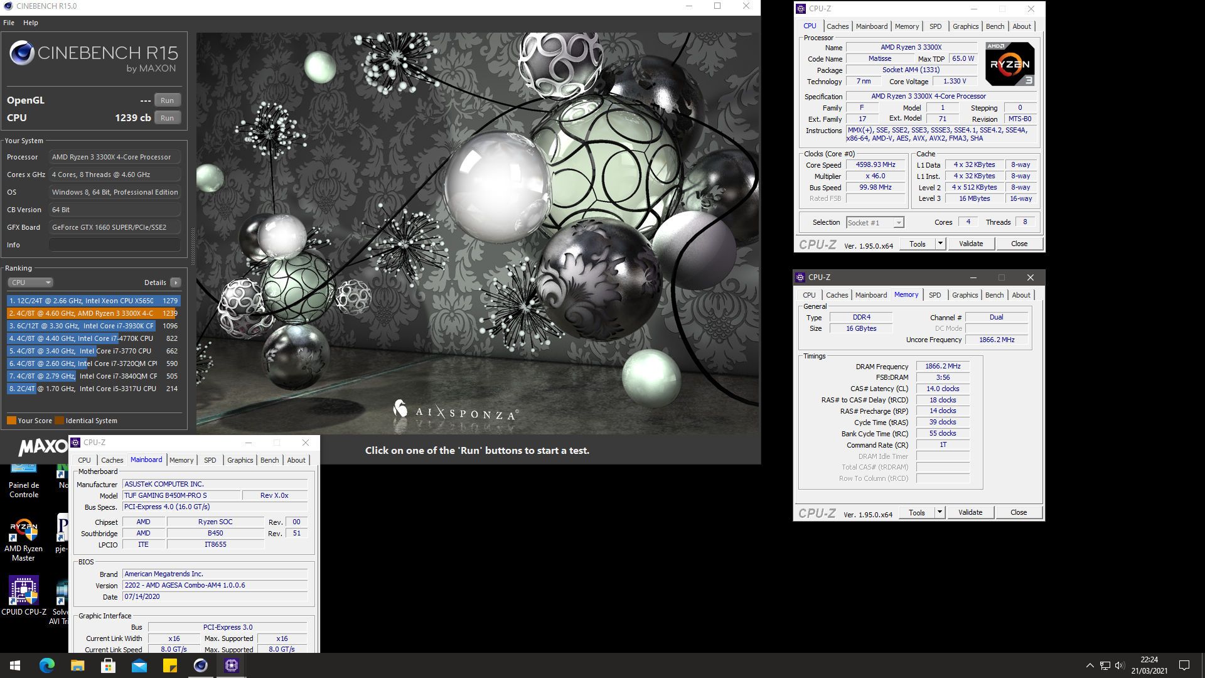The image size is (1205, 678).
Task: Switch to Caches tab in top CPU-Z window
Action: (x=837, y=26)
